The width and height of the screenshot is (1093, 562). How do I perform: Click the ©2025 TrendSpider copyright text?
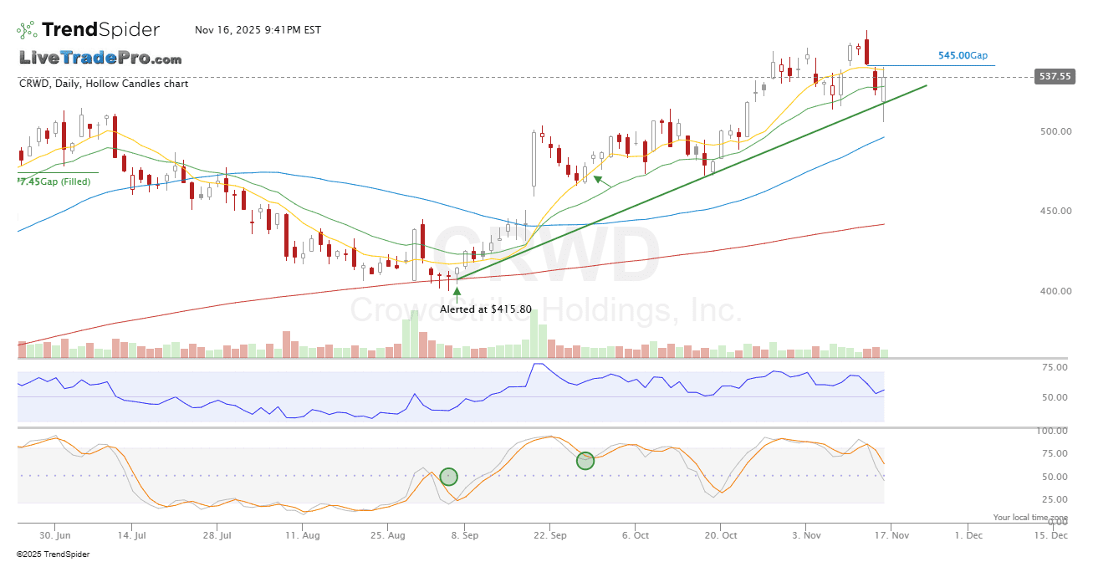point(54,554)
